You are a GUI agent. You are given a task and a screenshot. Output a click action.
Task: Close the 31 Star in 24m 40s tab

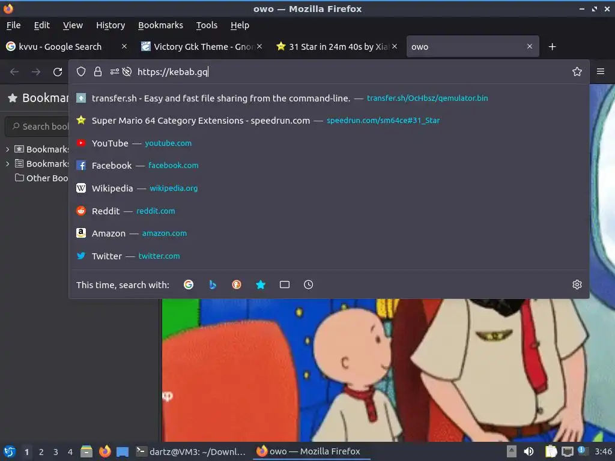tap(395, 46)
